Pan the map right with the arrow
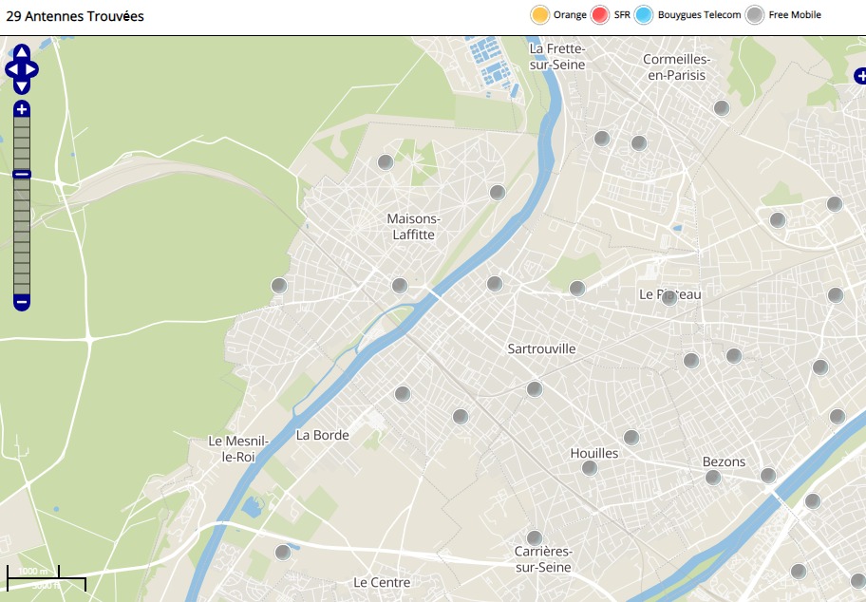 (x=32, y=69)
